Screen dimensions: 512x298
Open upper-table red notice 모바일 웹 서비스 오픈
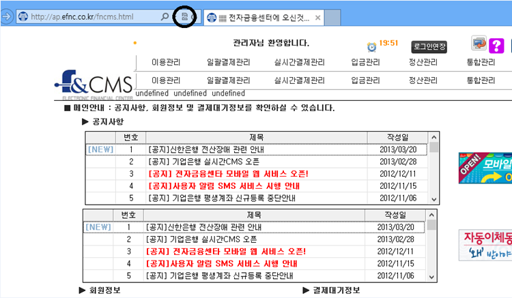coord(228,174)
